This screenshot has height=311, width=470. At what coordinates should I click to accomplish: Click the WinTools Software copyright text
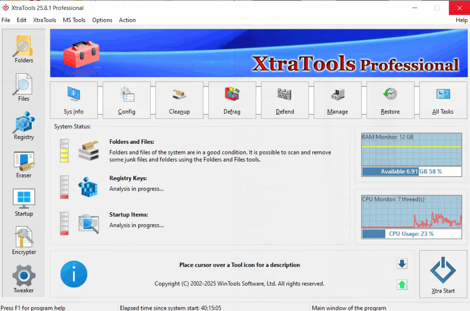point(239,284)
